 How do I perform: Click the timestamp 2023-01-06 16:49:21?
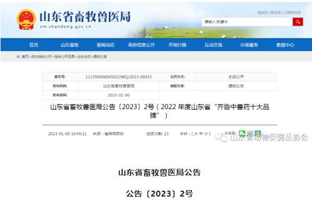point(67,134)
